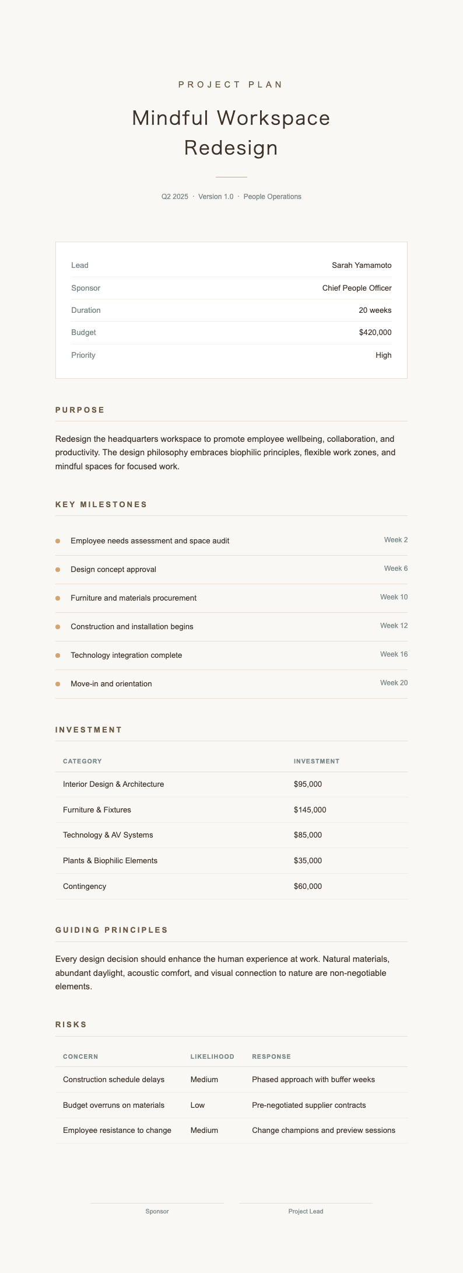Click the $420,000 budget value

tap(375, 333)
